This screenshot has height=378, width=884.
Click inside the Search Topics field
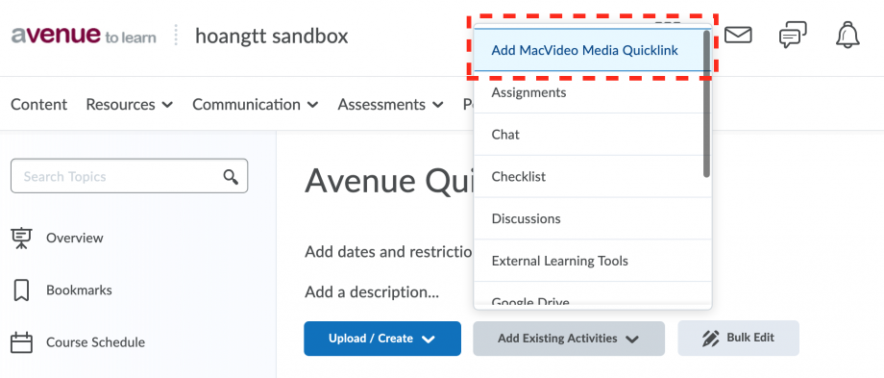(x=129, y=176)
